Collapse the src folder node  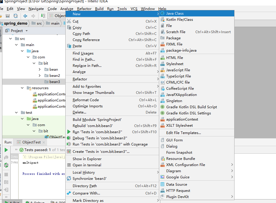[x=11, y=39]
